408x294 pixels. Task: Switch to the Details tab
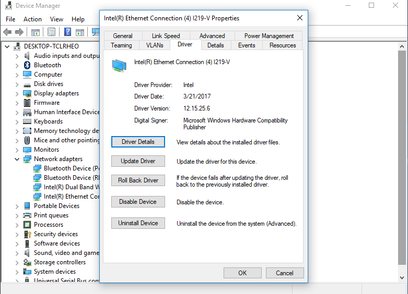click(x=215, y=45)
